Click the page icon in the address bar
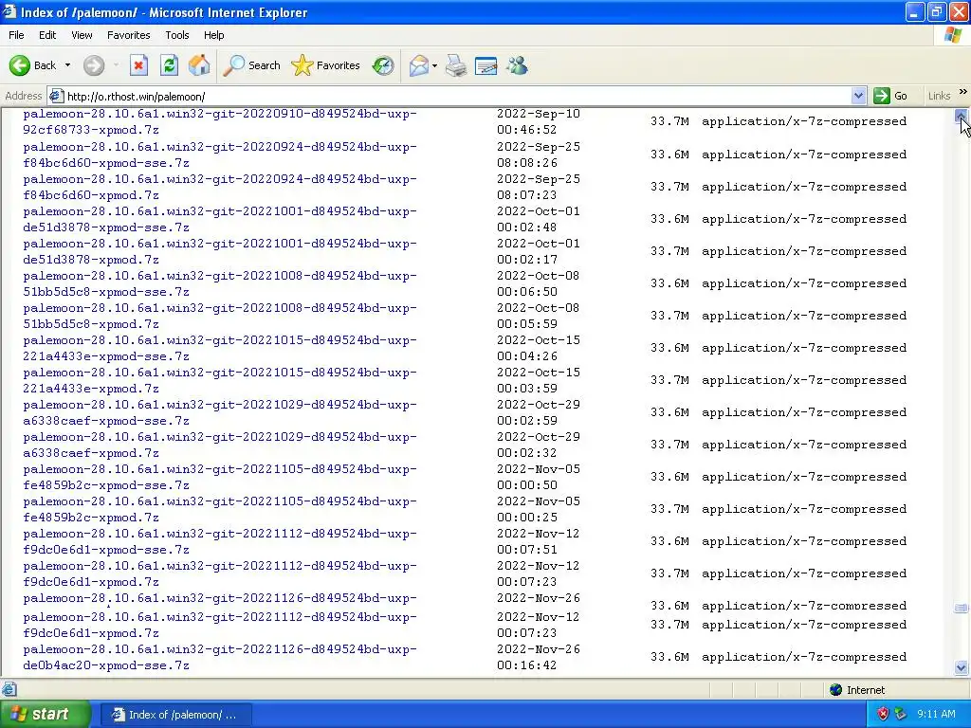The height and width of the screenshot is (728, 971). [56, 96]
